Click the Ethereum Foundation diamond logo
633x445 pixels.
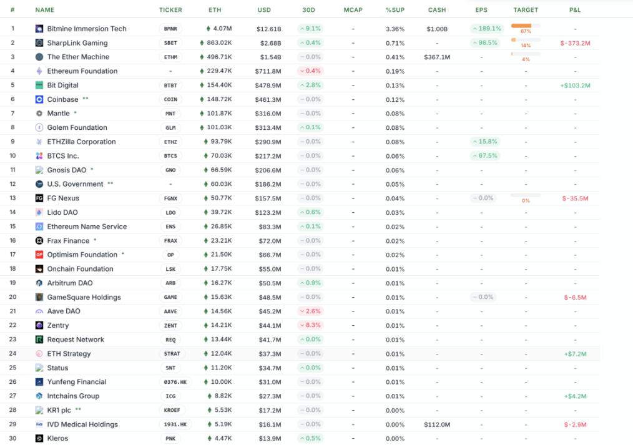(x=39, y=71)
